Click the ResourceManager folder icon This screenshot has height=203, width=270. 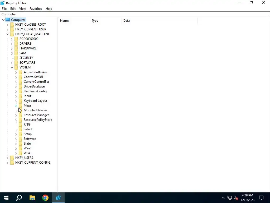point(20,115)
